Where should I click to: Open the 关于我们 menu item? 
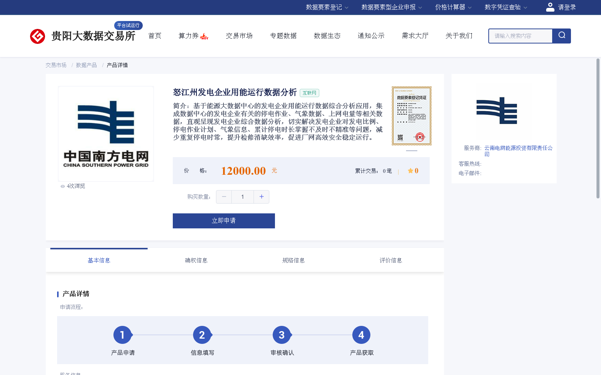point(459,36)
